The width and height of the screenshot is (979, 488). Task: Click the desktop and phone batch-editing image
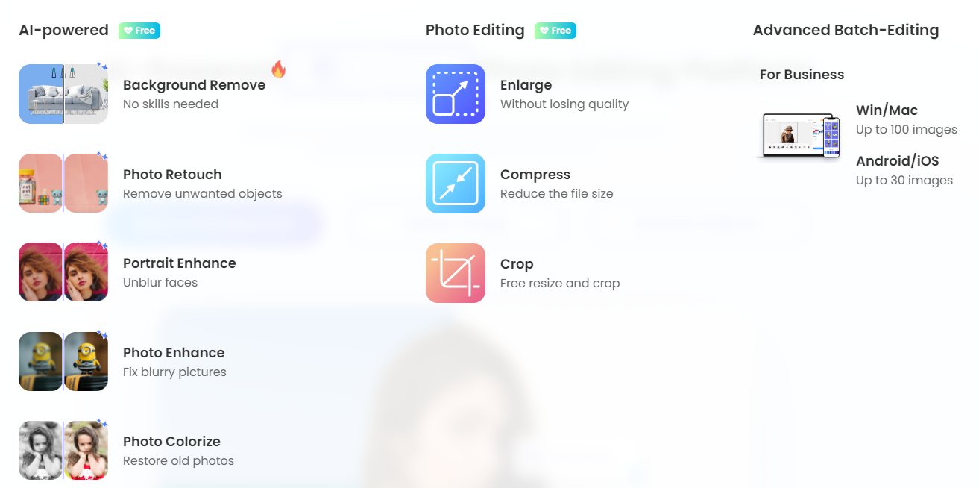[798, 136]
